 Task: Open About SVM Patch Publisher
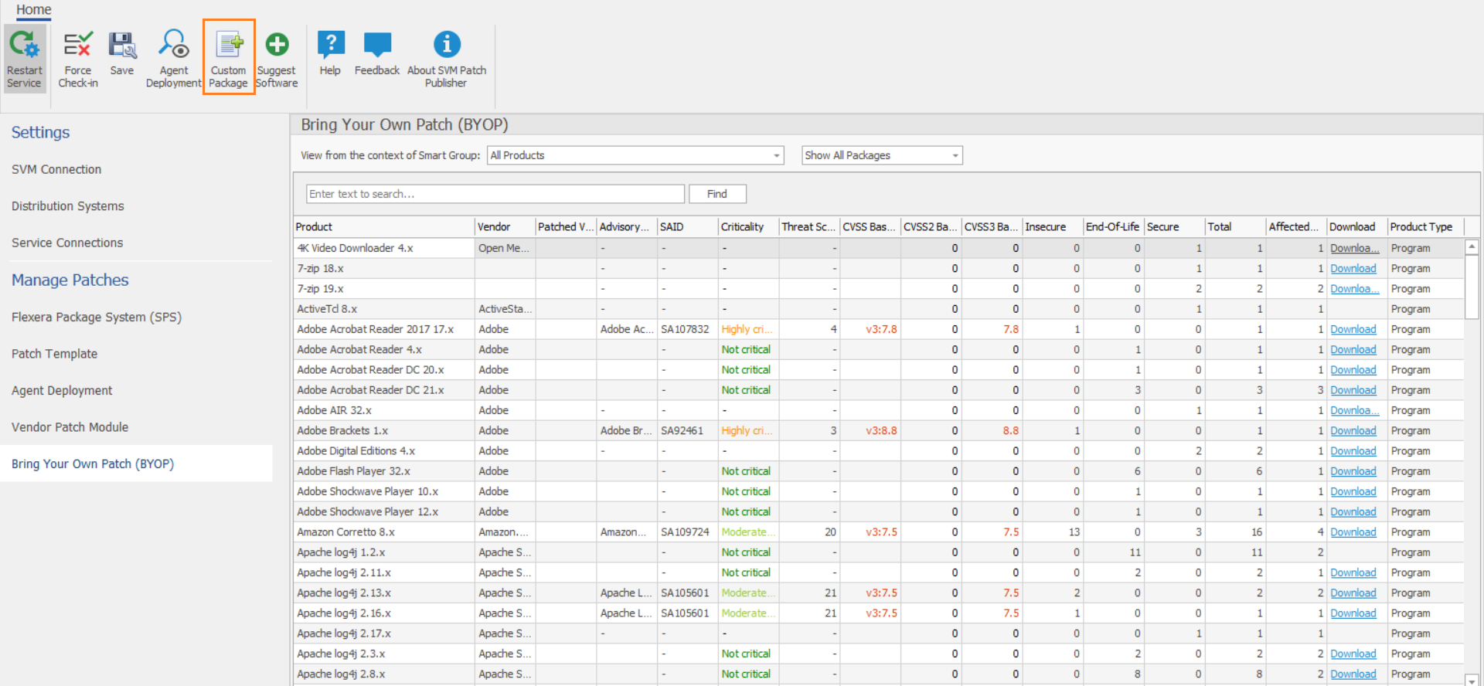pyautogui.click(x=447, y=58)
